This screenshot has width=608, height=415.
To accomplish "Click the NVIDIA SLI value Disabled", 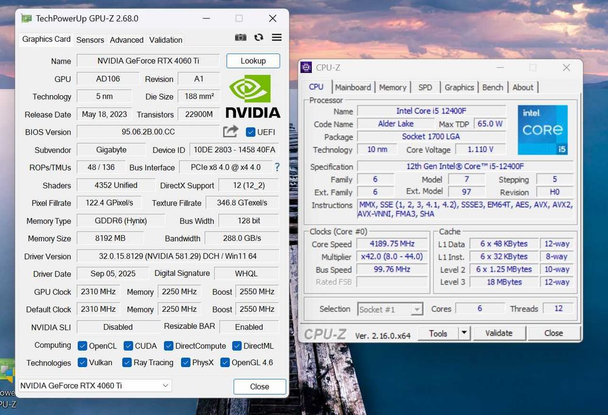I will [x=118, y=327].
